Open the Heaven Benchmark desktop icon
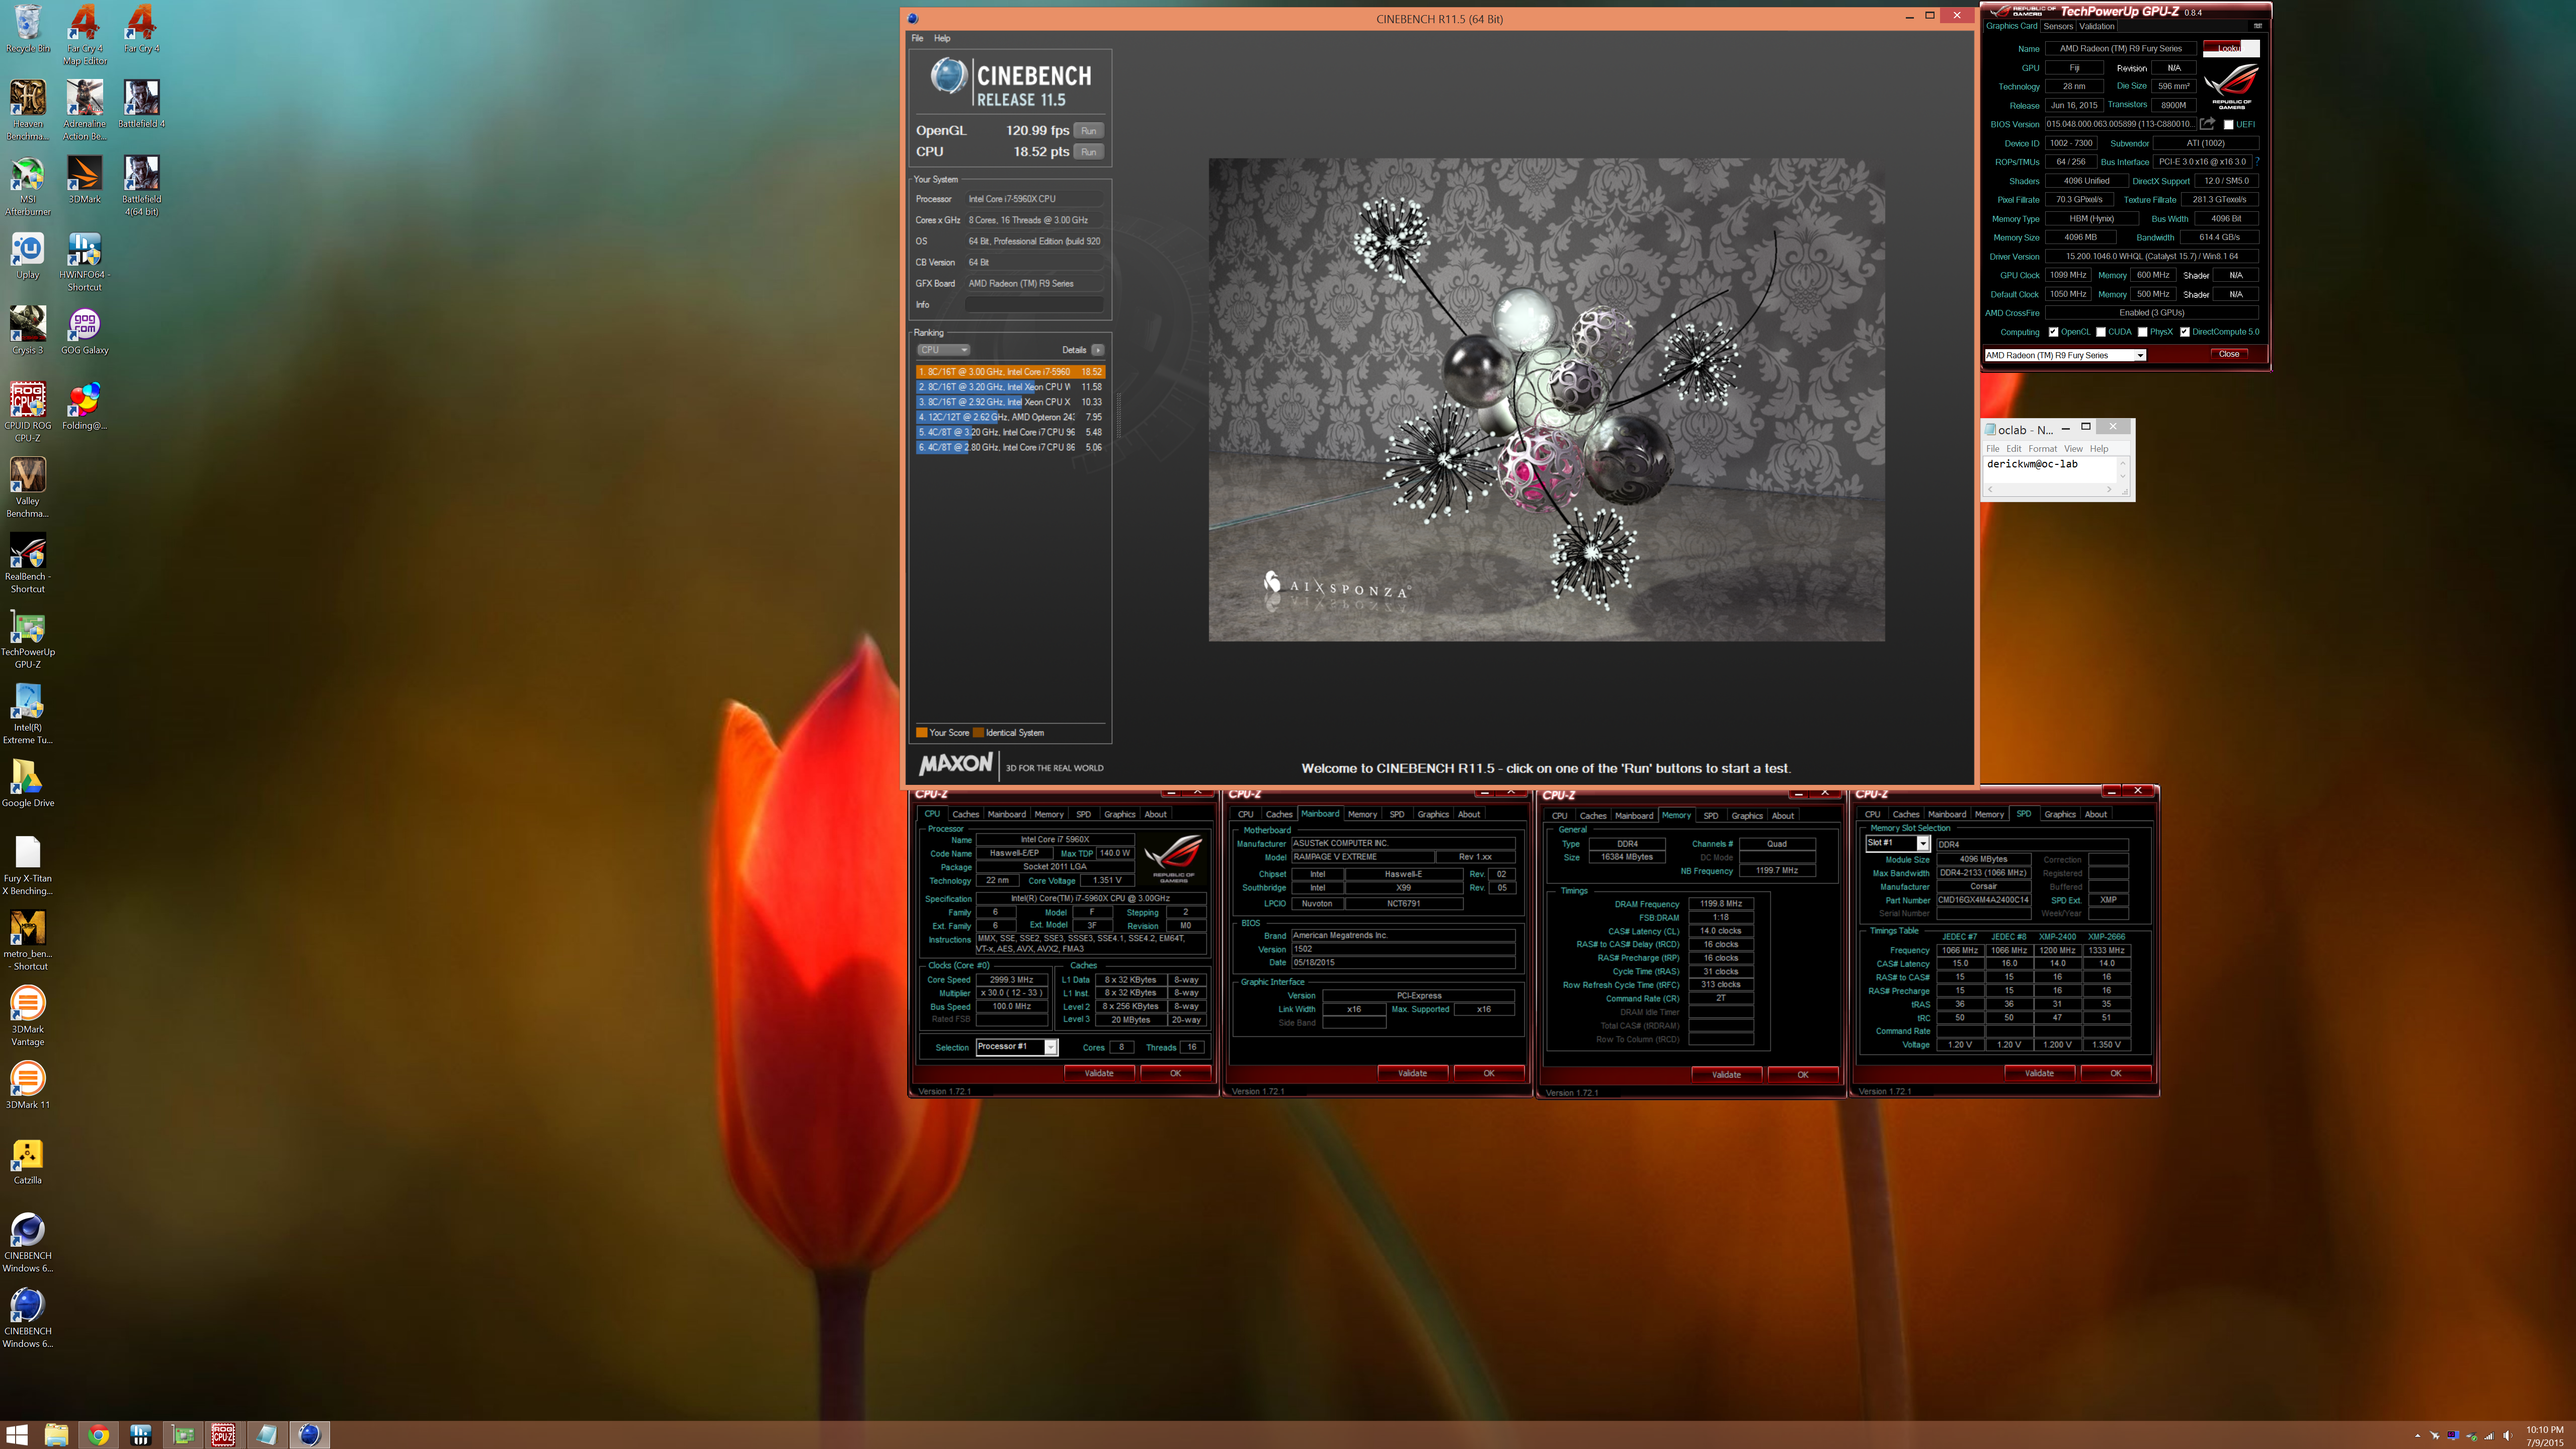Screen dimensions: 2576x1449 (28, 110)
